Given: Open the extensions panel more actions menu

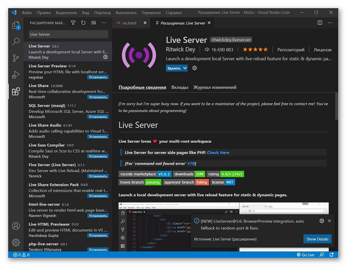Looking at the screenshot, I should (104, 23).
